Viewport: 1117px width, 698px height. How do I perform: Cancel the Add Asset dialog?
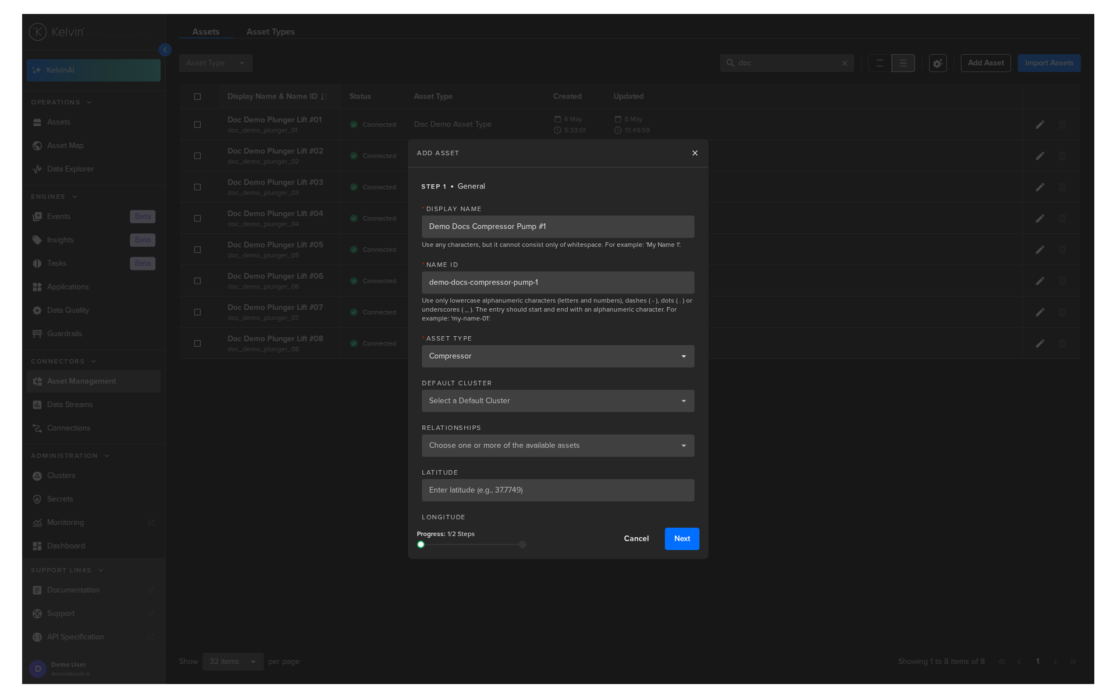(636, 539)
